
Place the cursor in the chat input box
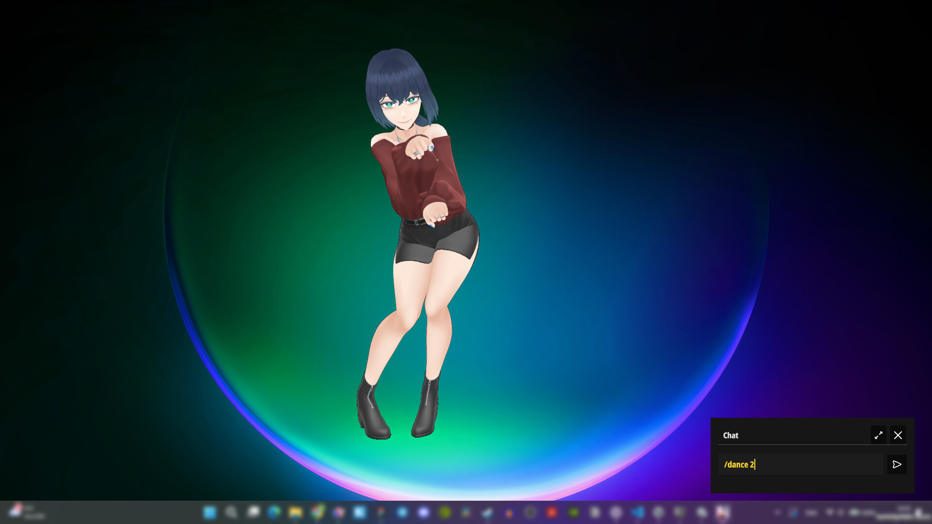801,464
